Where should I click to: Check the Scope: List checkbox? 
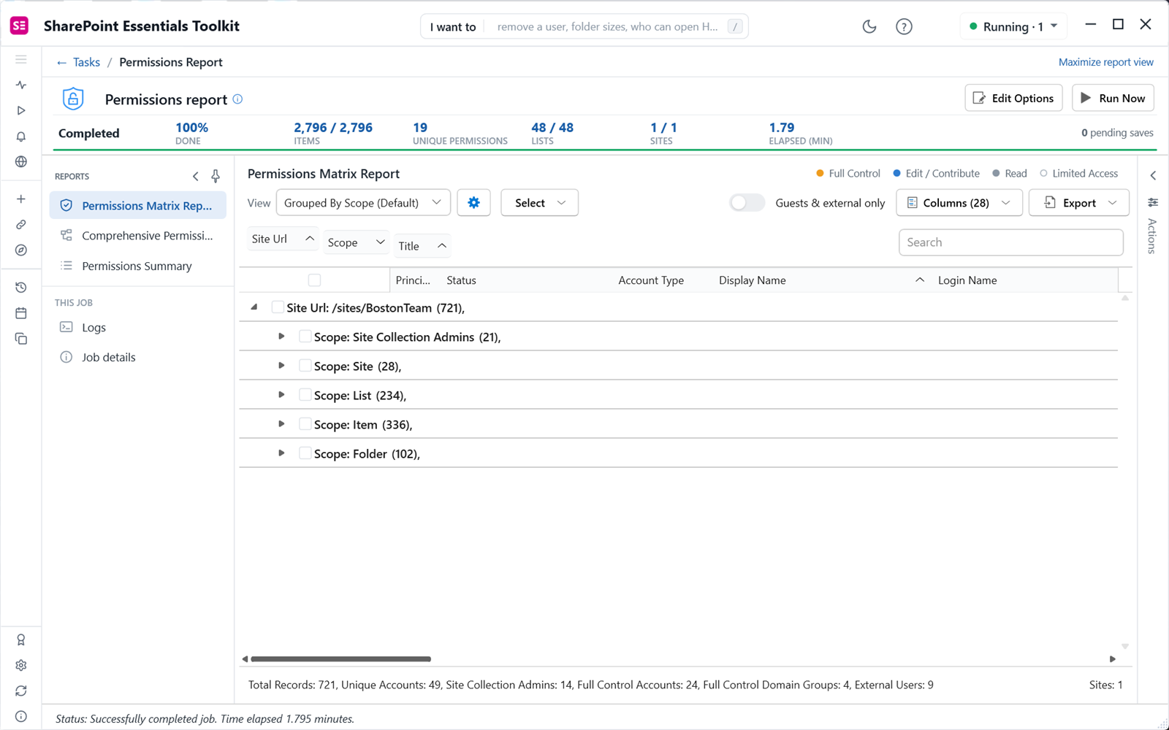305,395
